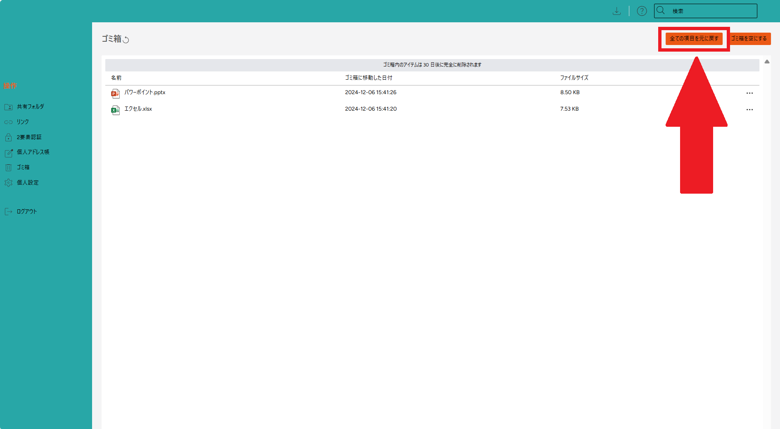Click ログアウト to sign out
Image resolution: width=780 pixels, height=429 pixels.
click(27, 211)
